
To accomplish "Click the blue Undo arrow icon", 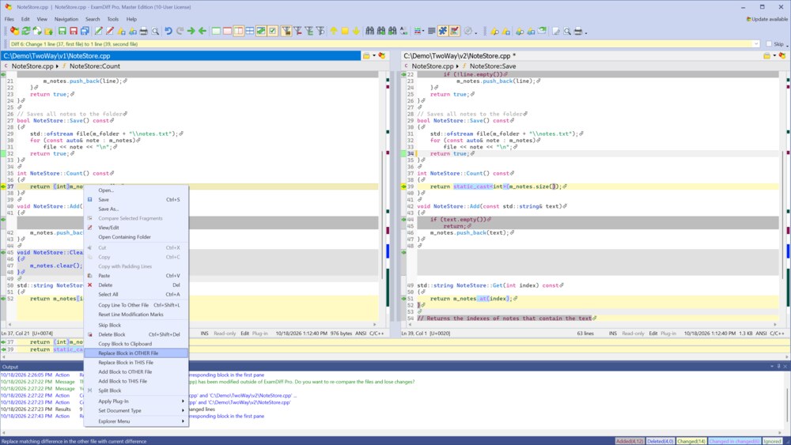I will [168, 32].
